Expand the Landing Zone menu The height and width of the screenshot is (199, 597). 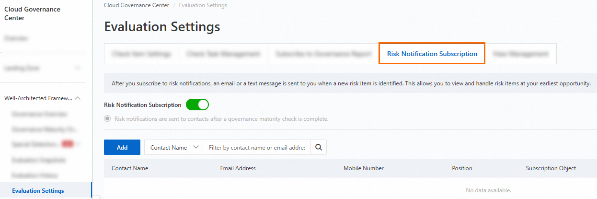coord(78,68)
